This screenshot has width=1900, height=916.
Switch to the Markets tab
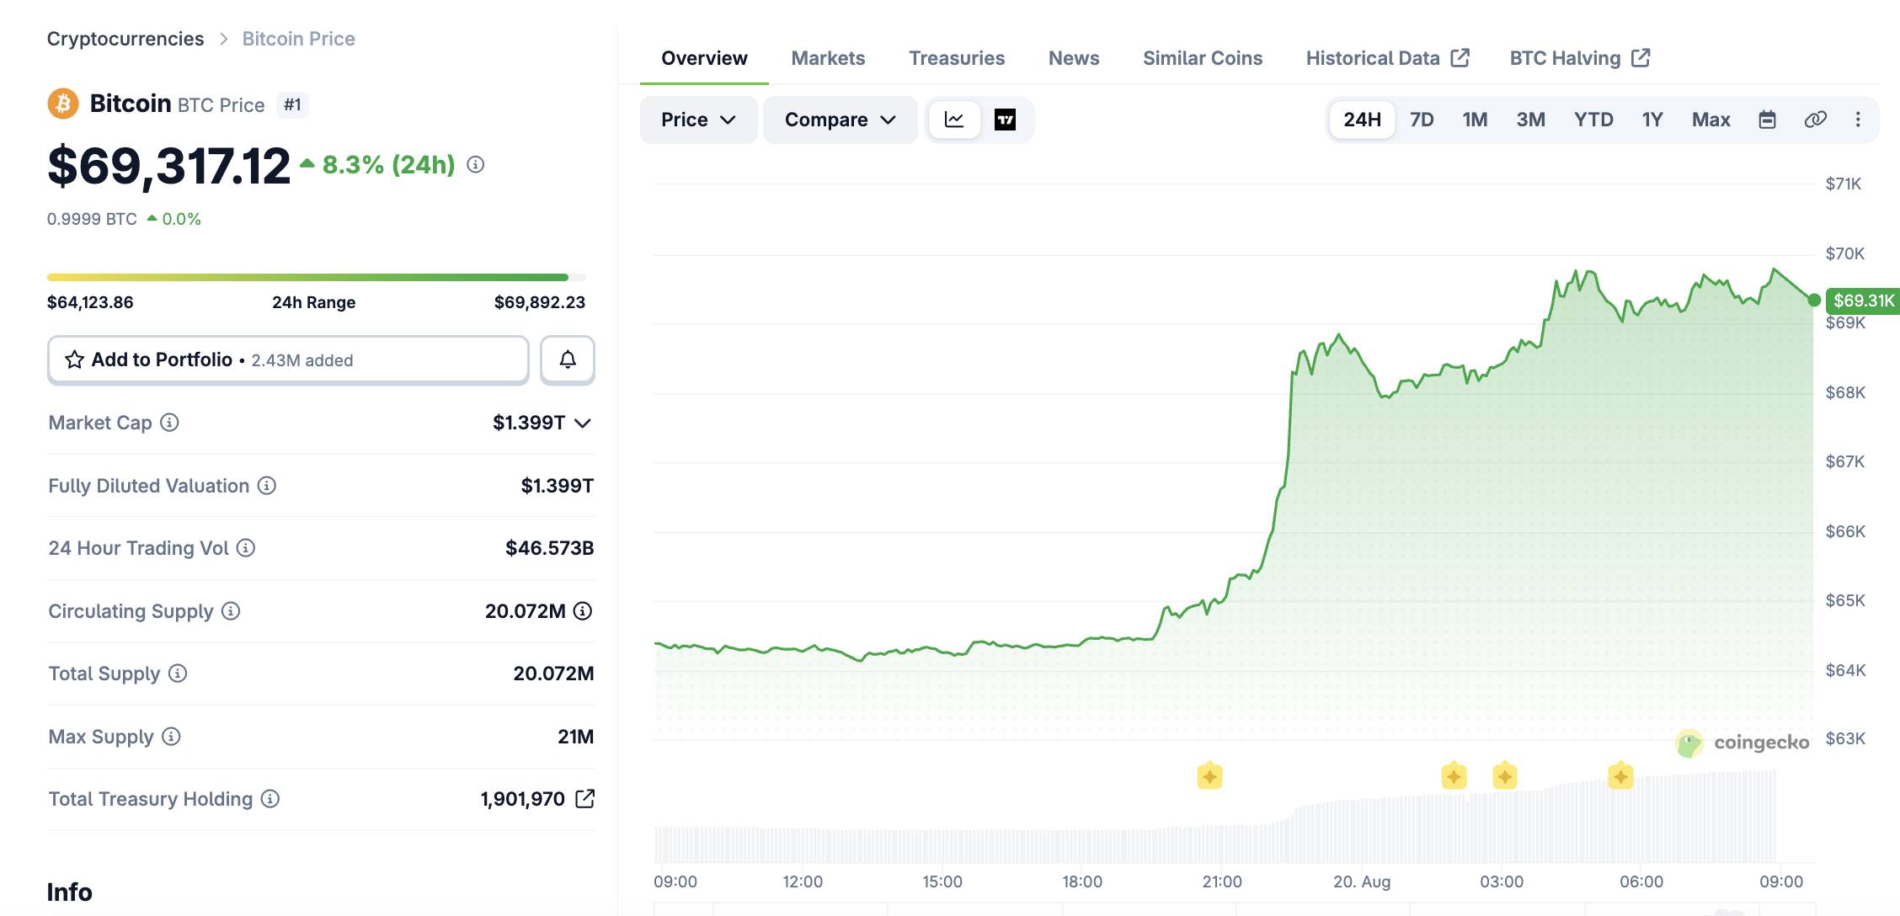point(828,58)
